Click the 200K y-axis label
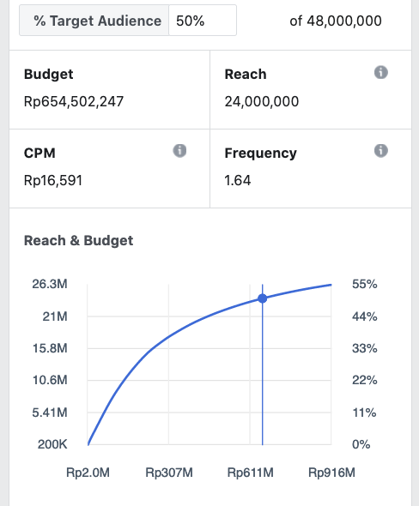The width and height of the screenshot is (419, 506). [52, 445]
